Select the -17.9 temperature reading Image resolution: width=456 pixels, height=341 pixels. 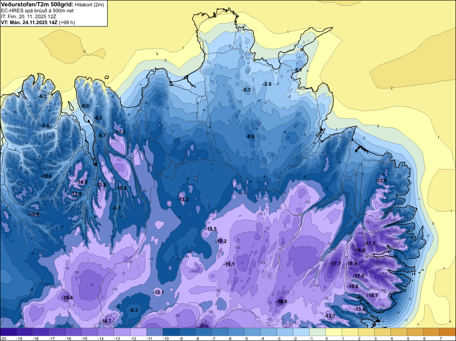point(352,263)
